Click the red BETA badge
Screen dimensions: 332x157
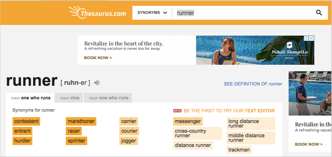coord(177,111)
